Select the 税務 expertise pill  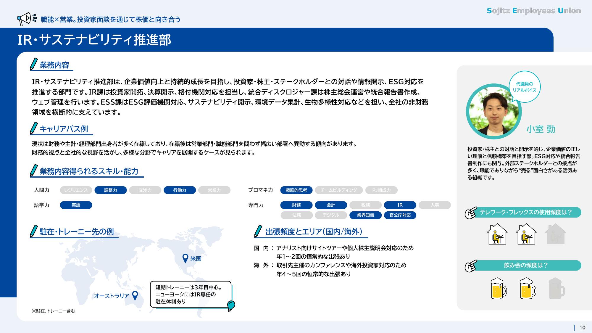pos(366,205)
